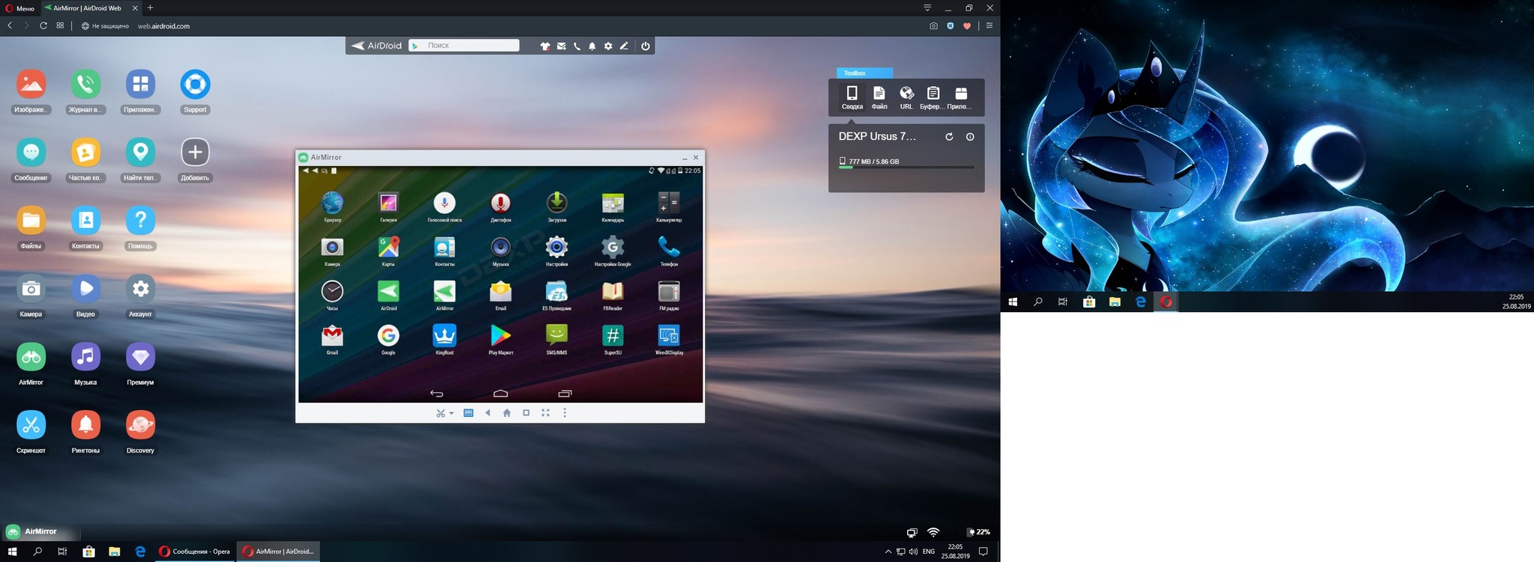Select the URL tab in Toolbox
Image resolution: width=1534 pixels, height=562 pixels.
pos(906,97)
